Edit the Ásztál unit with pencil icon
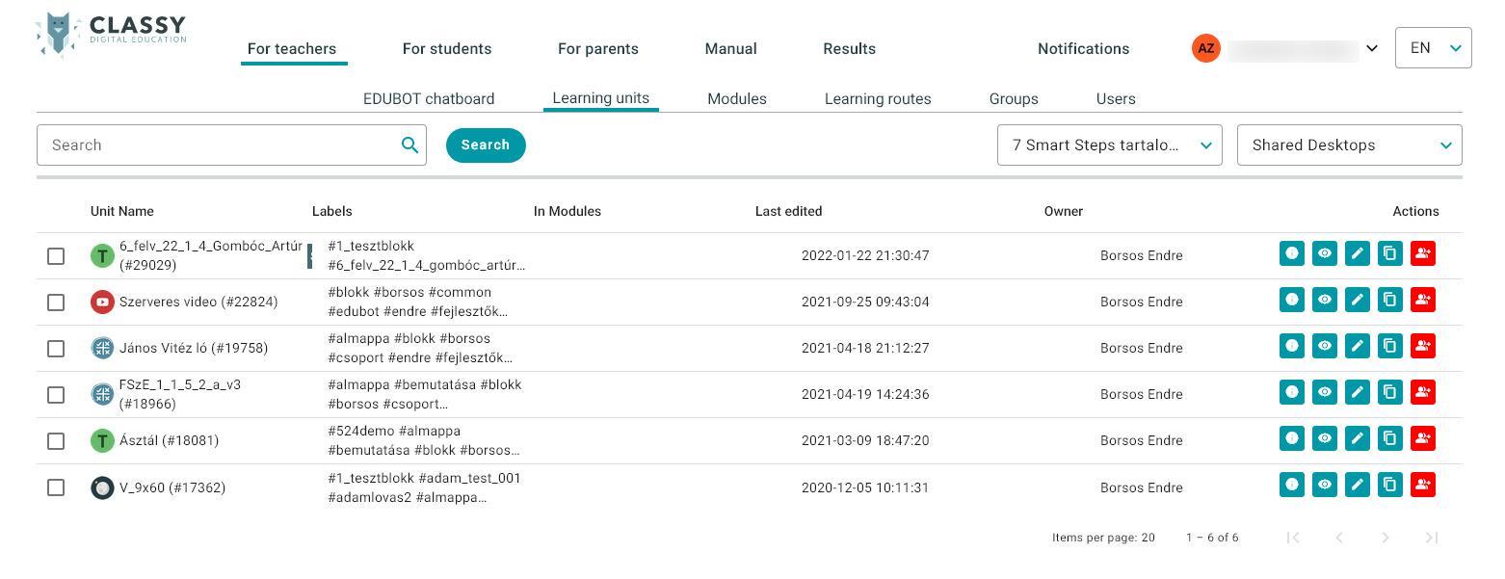 [x=1357, y=438]
